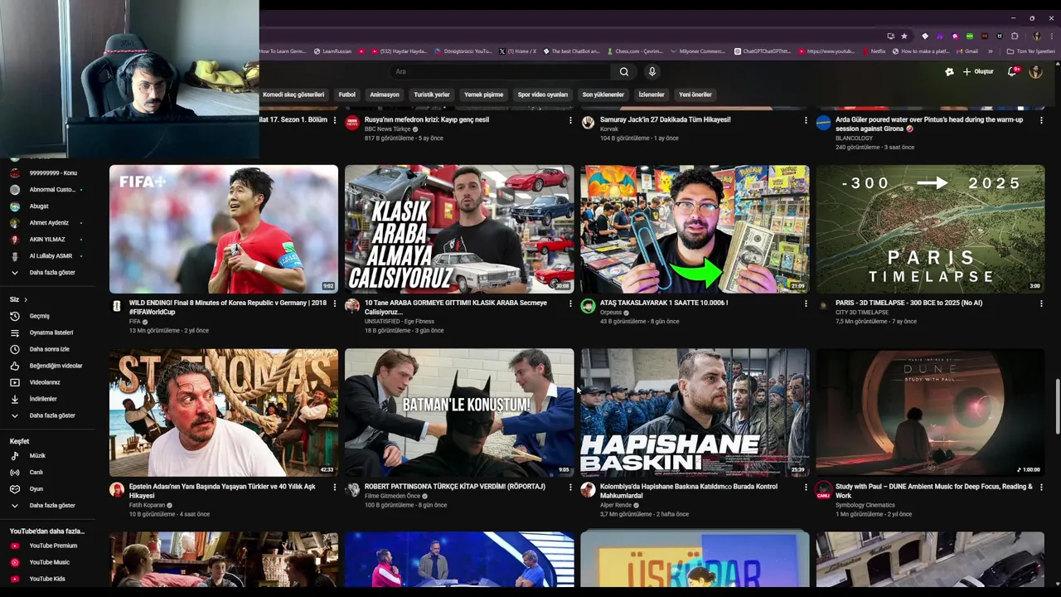Viewport: 1061px width, 597px height.
Task: Open the Netflix bookmark
Action: click(x=873, y=51)
